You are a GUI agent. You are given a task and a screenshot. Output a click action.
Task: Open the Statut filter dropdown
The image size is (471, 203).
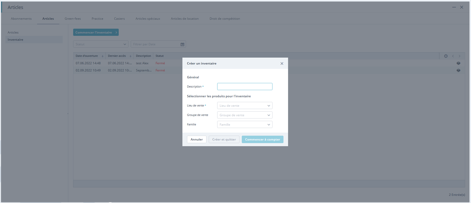pyautogui.click(x=101, y=44)
